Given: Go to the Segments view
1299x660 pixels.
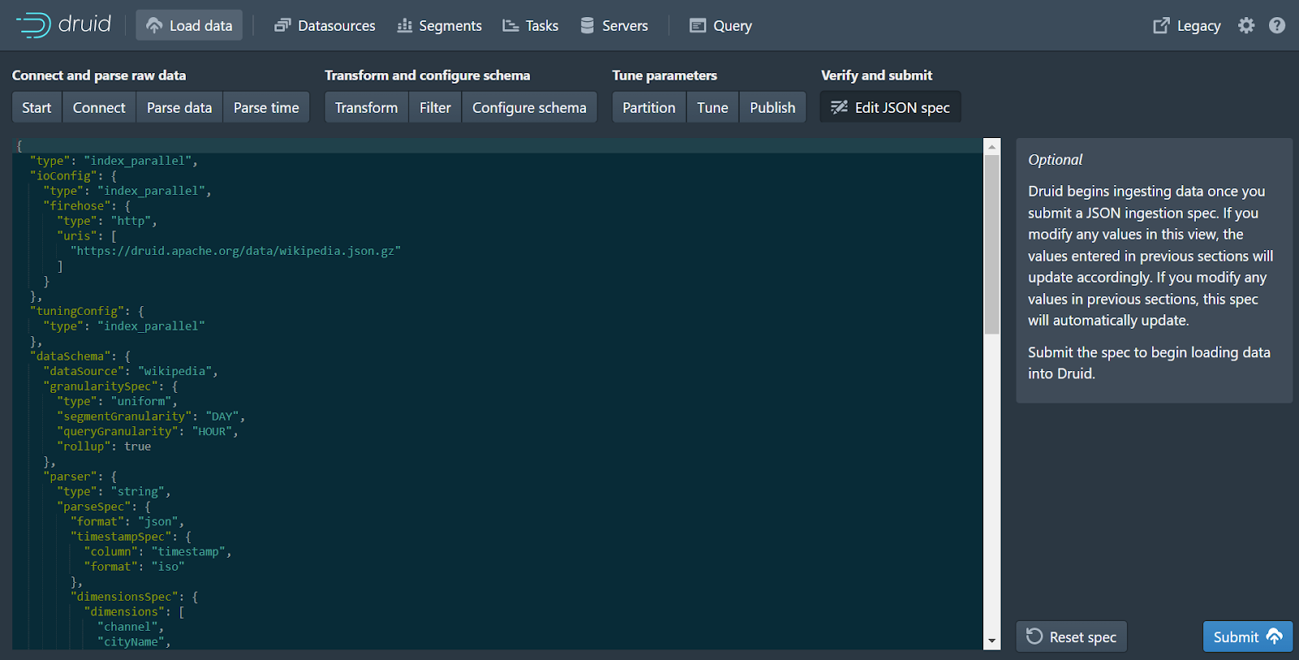Looking at the screenshot, I should pos(439,26).
